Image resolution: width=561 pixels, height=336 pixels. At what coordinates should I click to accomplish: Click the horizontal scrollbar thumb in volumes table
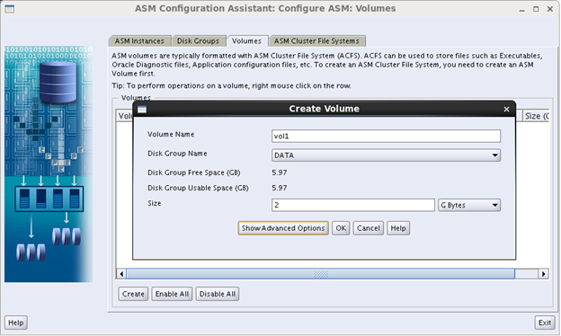tap(320, 274)
